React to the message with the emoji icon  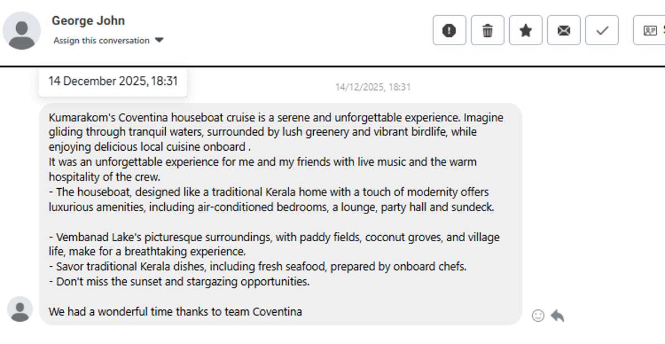coord(538,316)
